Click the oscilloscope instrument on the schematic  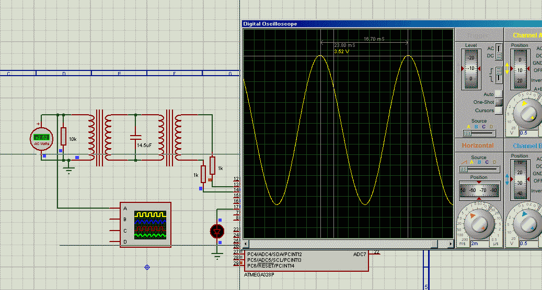145,225
